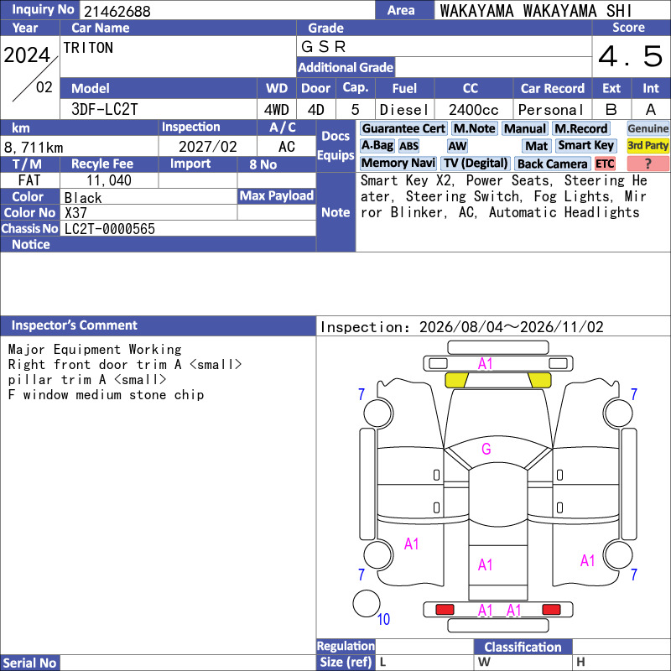Viewport: 671px width, 671px height.
Task: Toggle the yellow 3rd Party label
Action: tap(648, 145)
